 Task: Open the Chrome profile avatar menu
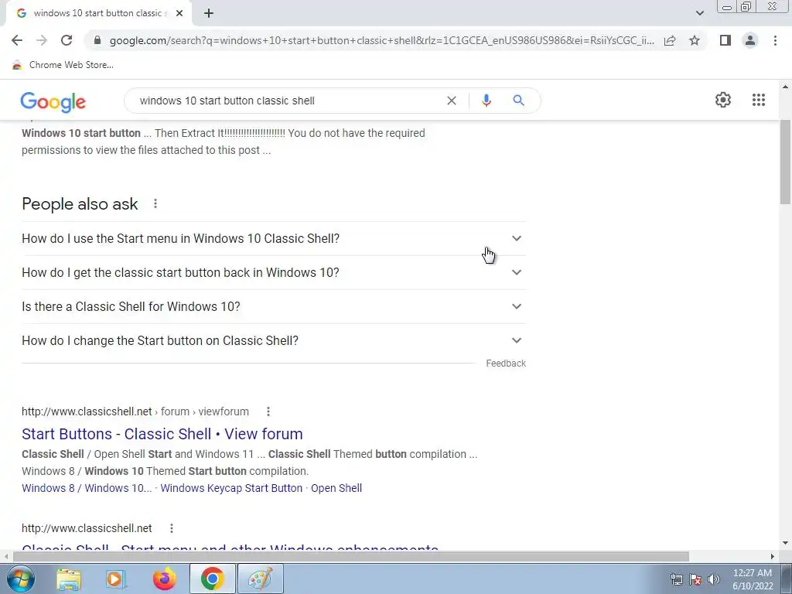(750, 40)
